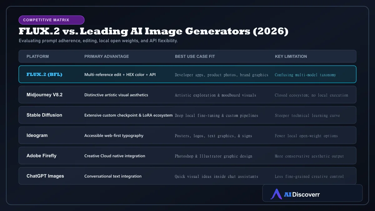The width and height of the screenshot is (375, 211).
Task: Select the ChatGPT Images platform cell
Action: 45,176
